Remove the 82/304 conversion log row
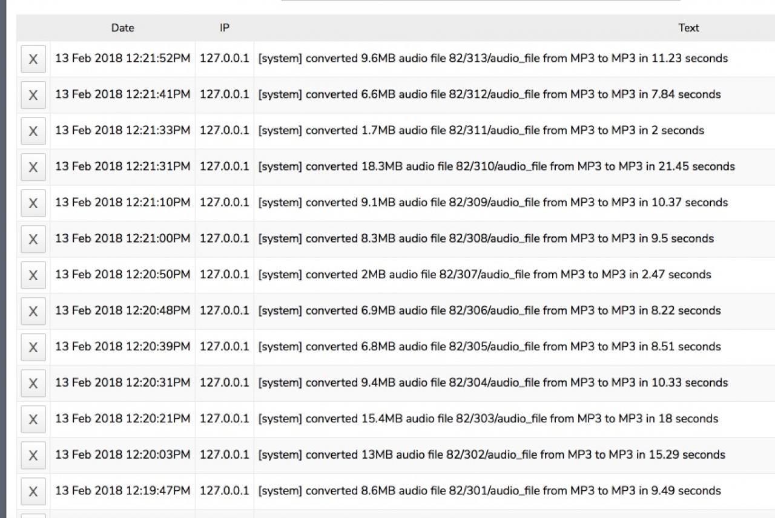775x518 pixels. 33,383
